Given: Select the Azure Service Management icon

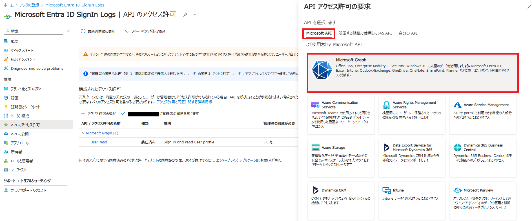Looking at the screenshot, I should click(457, 105).
